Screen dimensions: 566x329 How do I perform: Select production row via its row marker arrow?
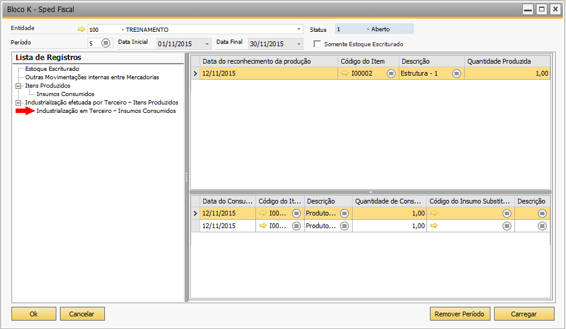(195, 73)
